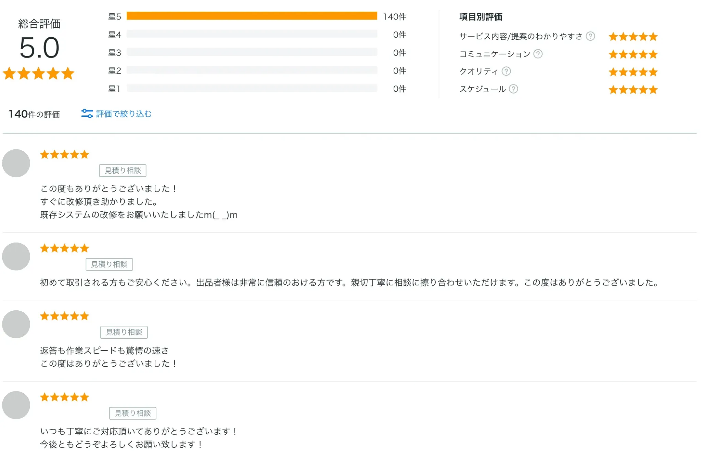Screen dimensions: 701x459
Task: Click 見積り相談 tag on second review
Action: tap(109, 264)
